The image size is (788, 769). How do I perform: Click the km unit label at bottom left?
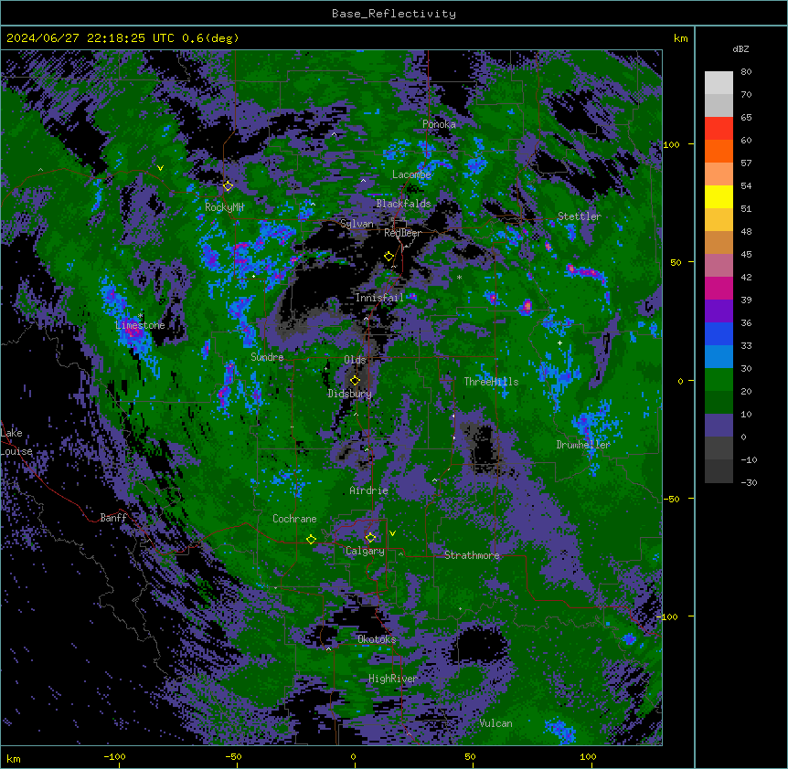pos(14,759)
